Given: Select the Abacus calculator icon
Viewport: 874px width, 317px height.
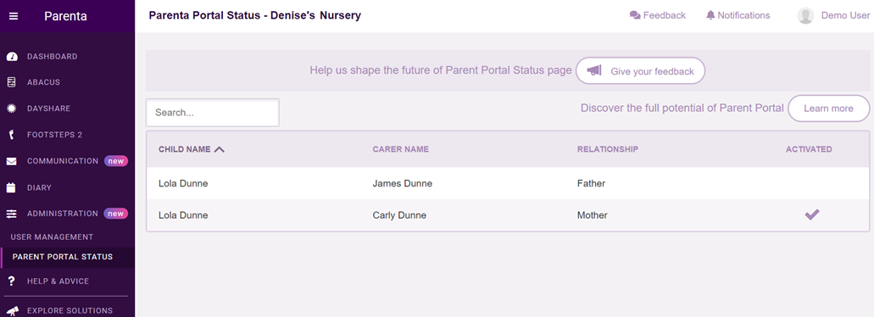Looking at the screenshot, I should pos(11,82).
